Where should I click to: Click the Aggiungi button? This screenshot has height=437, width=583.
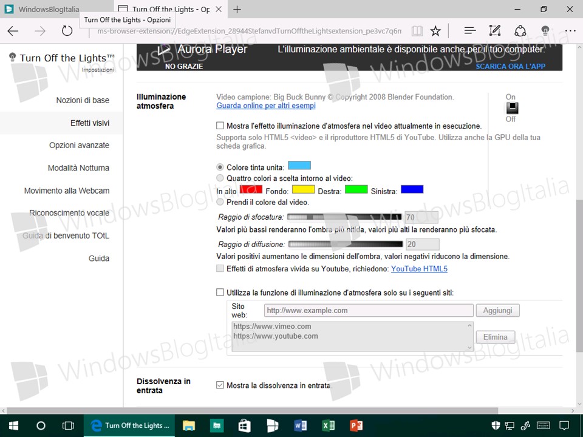(x=497, y=310)
